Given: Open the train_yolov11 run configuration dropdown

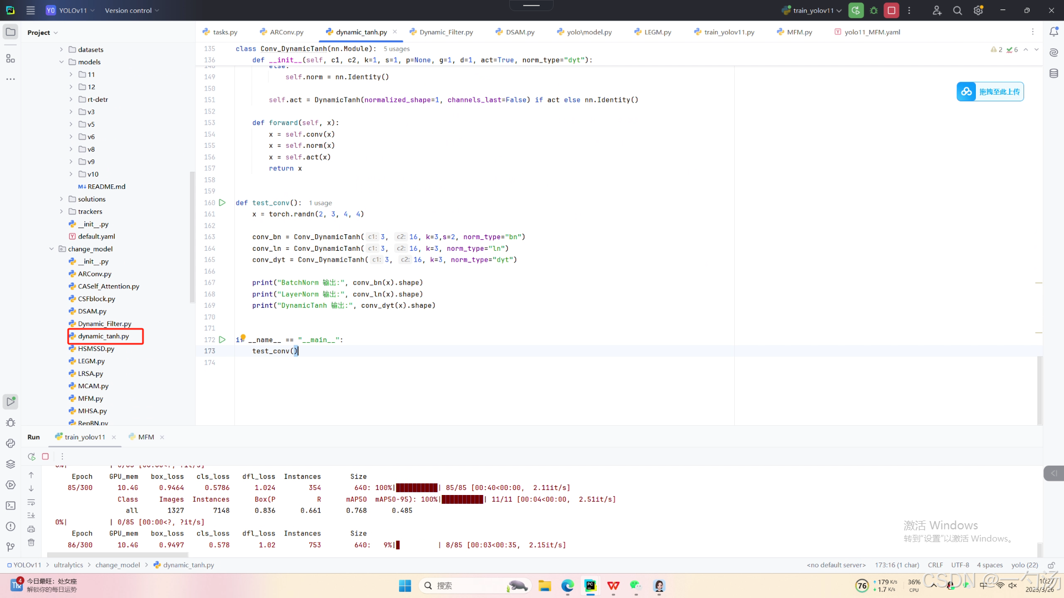Looking at the screenshot, I should (812, 11).
